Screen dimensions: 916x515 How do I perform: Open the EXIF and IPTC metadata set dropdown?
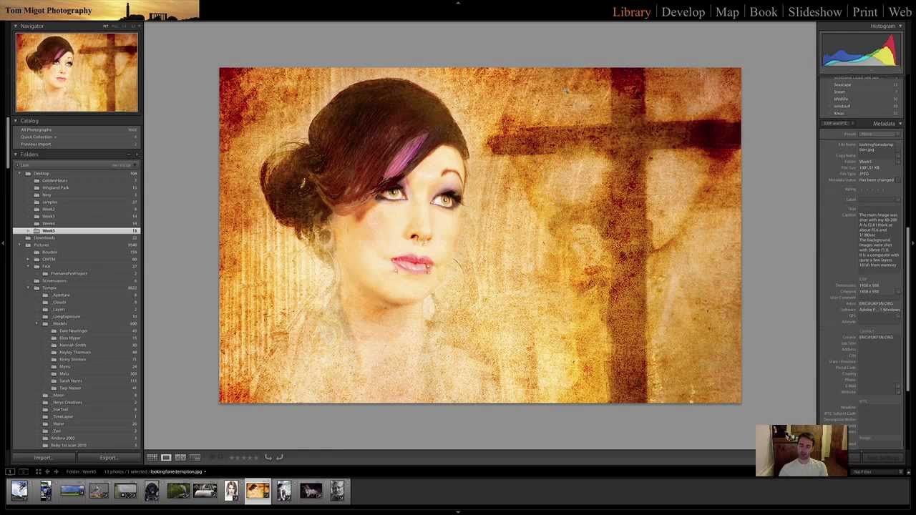point(837,124)
